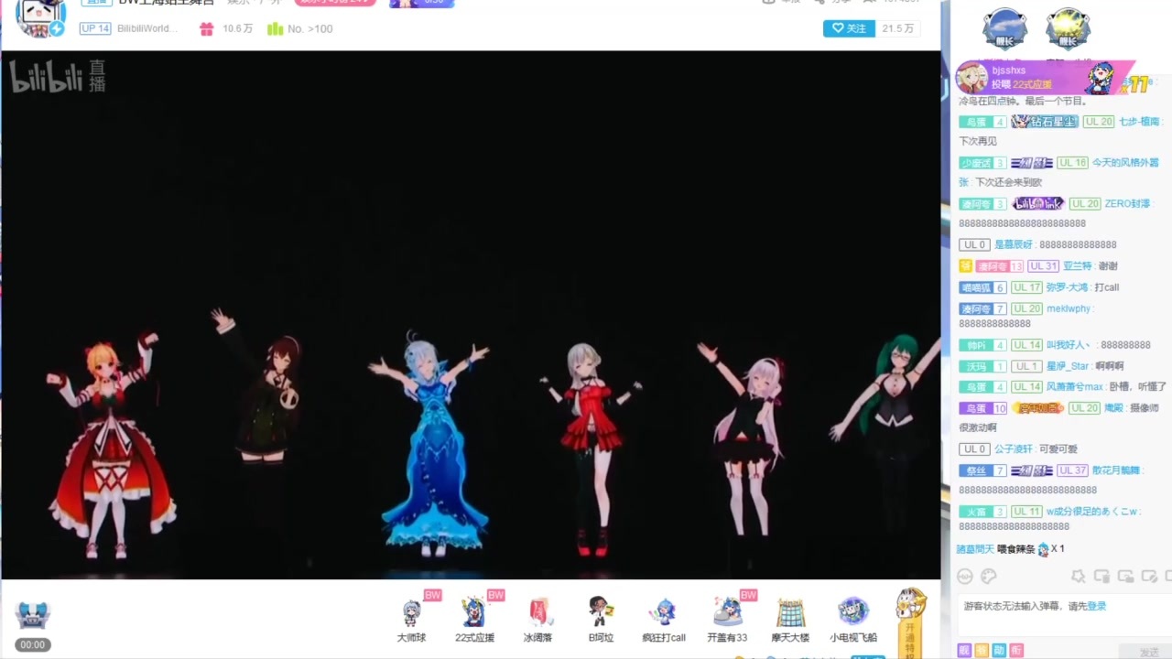Open the ranking bars icon No. >100
Screen dimensions: 1172x659
[x=275, y=28]
